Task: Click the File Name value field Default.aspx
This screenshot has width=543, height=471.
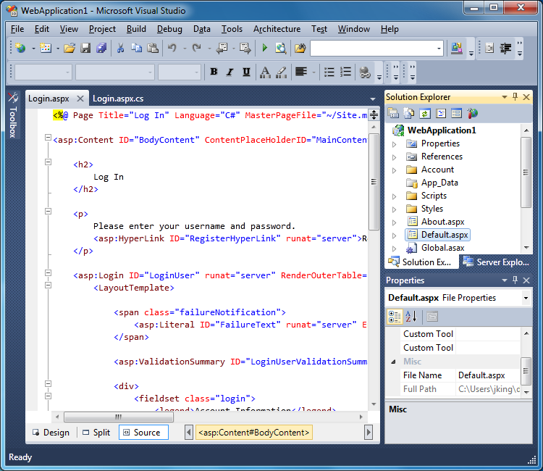Action: [488, 375]
